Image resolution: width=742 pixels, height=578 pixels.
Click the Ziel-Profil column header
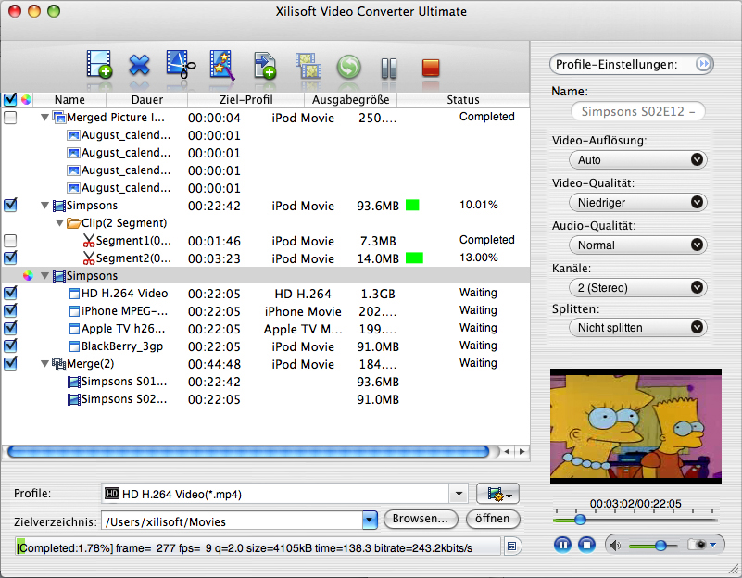point(246,99)
